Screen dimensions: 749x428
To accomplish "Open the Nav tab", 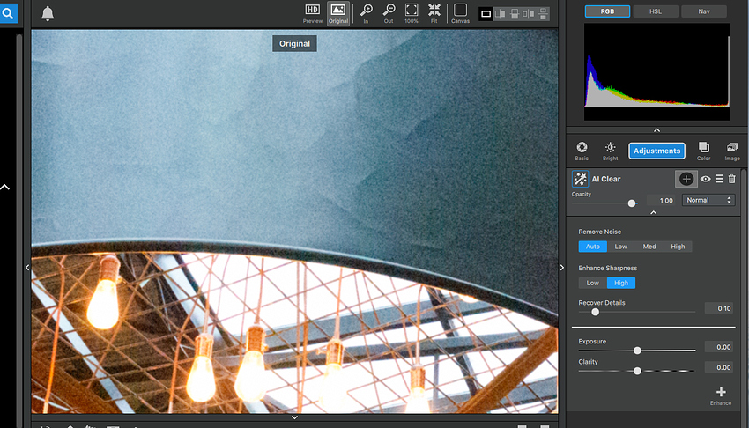I will point(704,11).
